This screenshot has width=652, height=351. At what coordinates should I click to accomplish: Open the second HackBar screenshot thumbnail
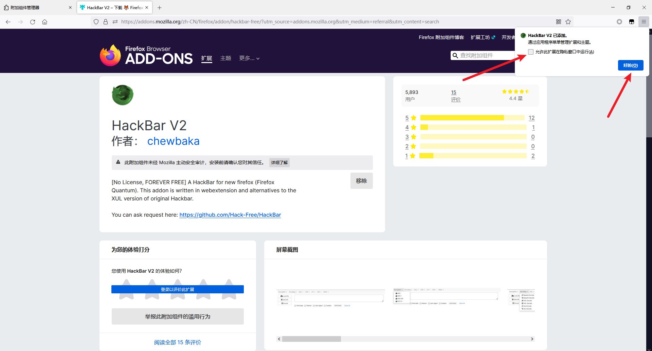pos(446,296)
